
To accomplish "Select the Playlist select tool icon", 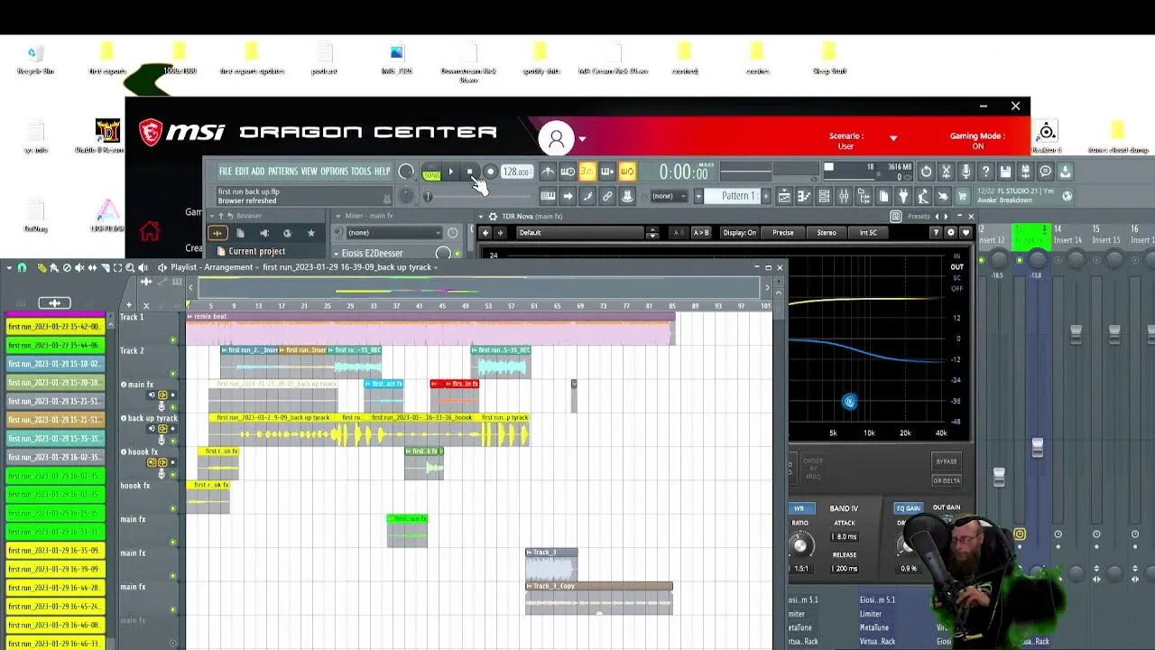I will point(117,267).
